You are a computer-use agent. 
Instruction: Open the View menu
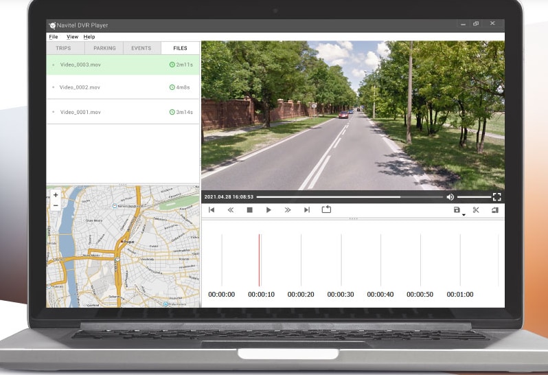click(x=72, y=36)
